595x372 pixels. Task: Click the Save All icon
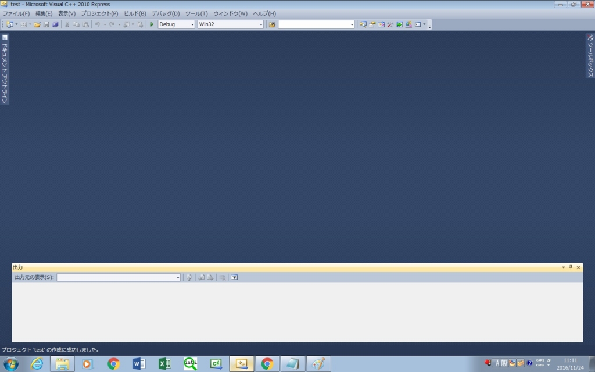coord(55,24)
